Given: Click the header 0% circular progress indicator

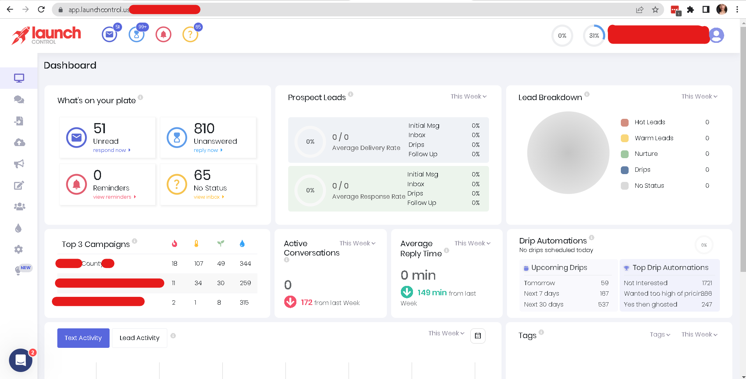Looking at the screenshot, I should 562,36.
